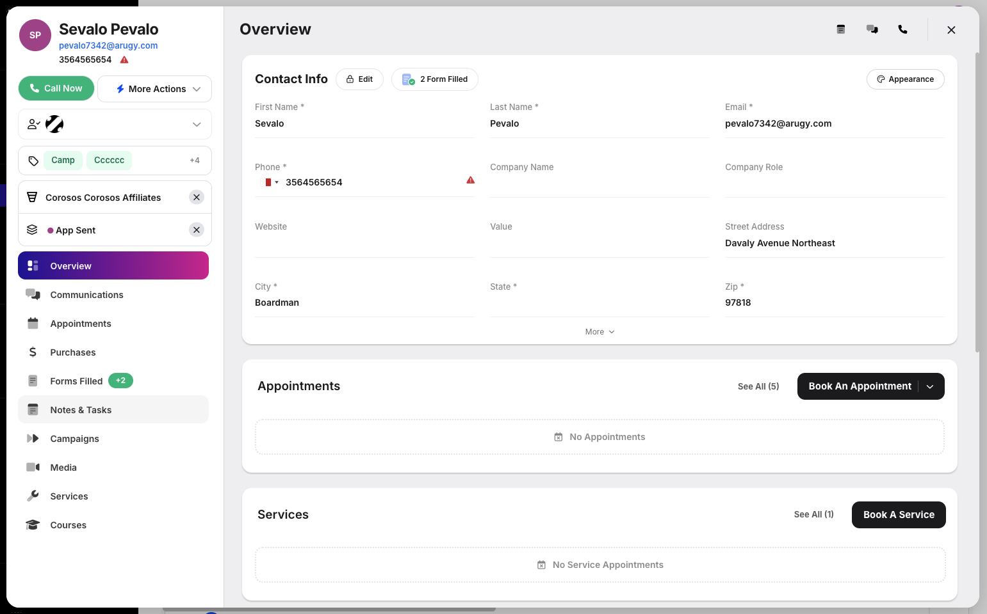Open Notes & Tasks section
This screenshot has width=987, height=614.
click(x=113, y=409)
